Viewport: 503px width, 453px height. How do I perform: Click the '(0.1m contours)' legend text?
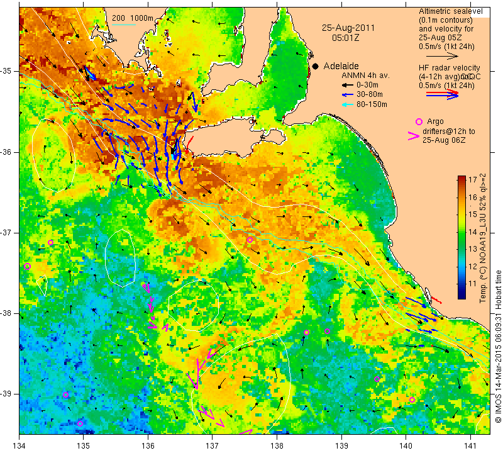(x=446, y=20)
